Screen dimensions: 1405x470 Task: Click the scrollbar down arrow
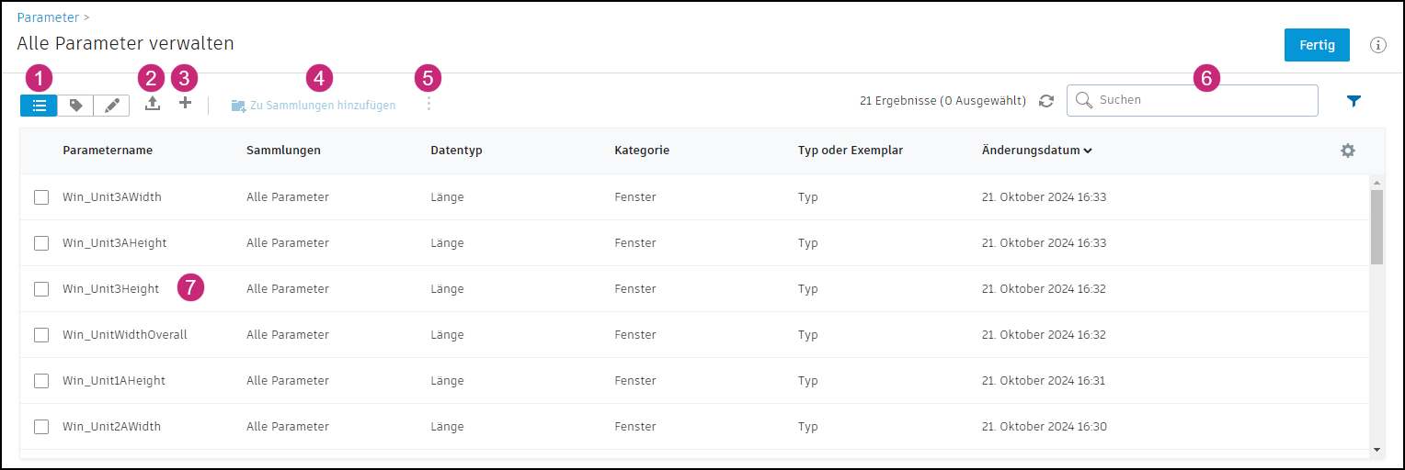(1376, 449)
